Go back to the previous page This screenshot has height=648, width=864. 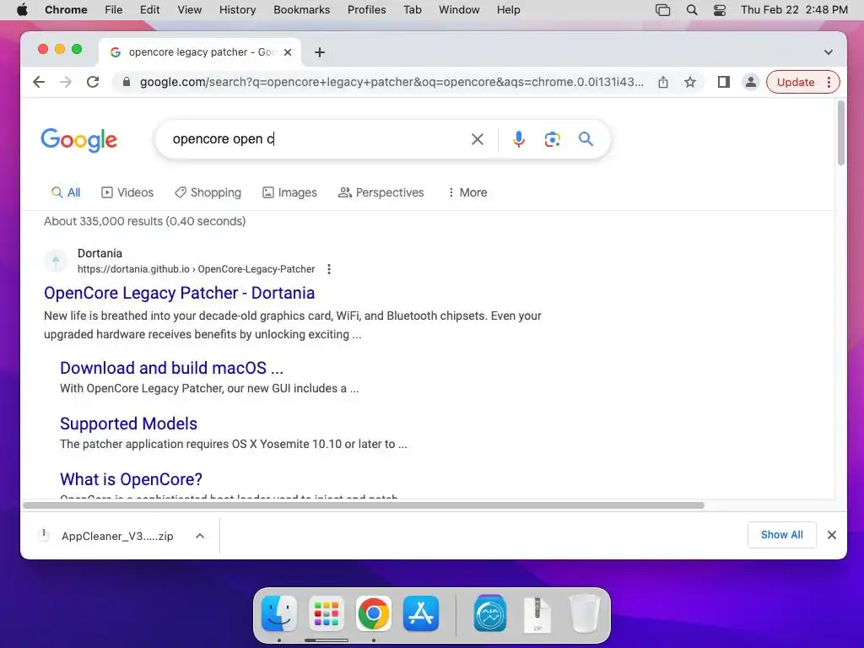pyautogui.click(x=39, y=82)
